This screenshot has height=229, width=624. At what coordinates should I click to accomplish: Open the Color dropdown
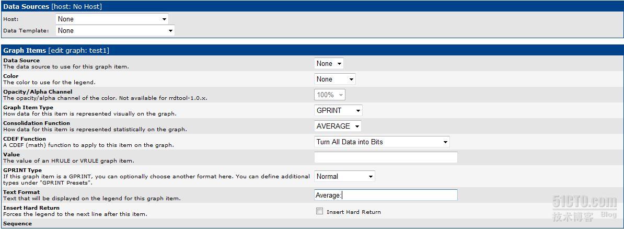[334, 79]
